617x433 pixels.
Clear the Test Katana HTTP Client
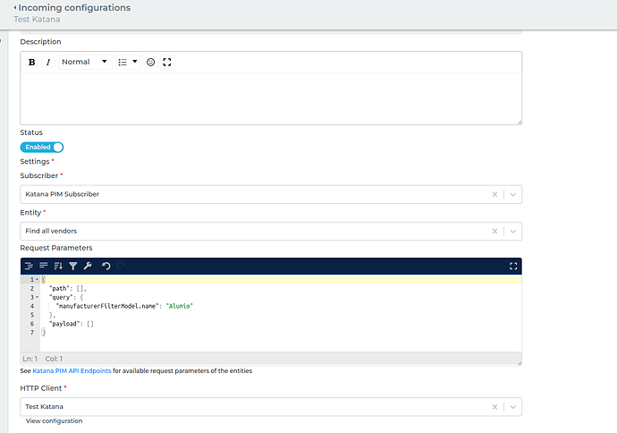pos(494,407)
